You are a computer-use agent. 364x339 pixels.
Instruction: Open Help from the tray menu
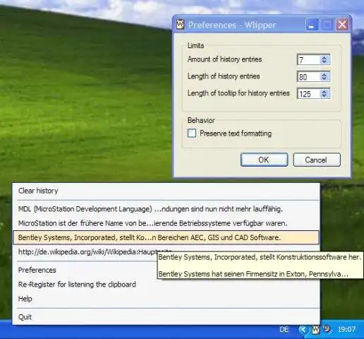pos(166,299)
